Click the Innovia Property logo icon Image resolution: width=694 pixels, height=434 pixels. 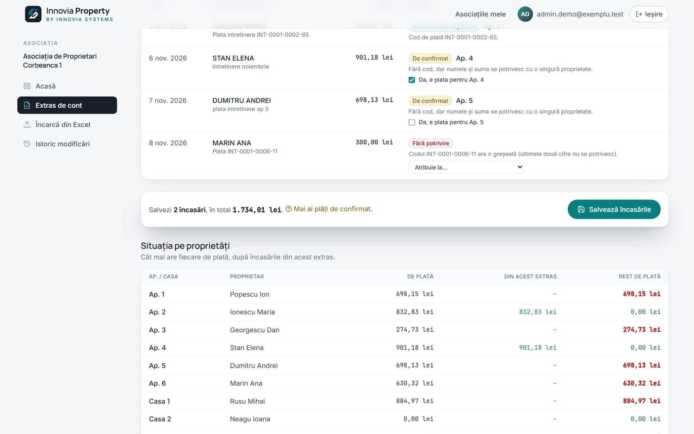33,14
